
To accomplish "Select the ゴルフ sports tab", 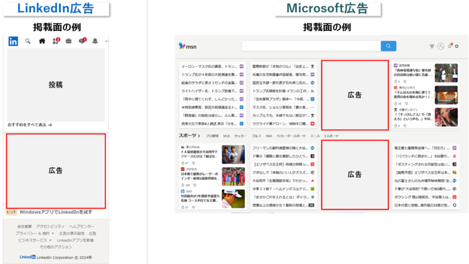I will pyautogui.click(x=256, y=136).
